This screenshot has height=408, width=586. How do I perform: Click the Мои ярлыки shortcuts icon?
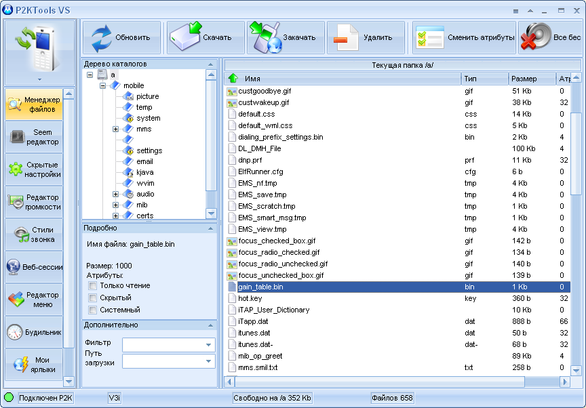point(20,365)
